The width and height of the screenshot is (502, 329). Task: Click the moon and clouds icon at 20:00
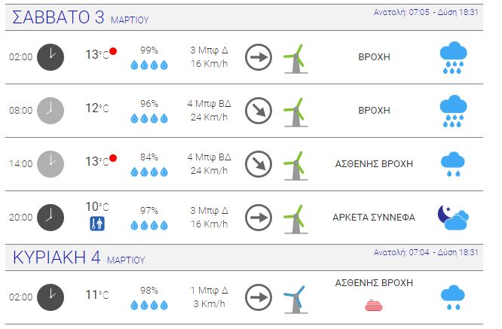click(453, 218)
